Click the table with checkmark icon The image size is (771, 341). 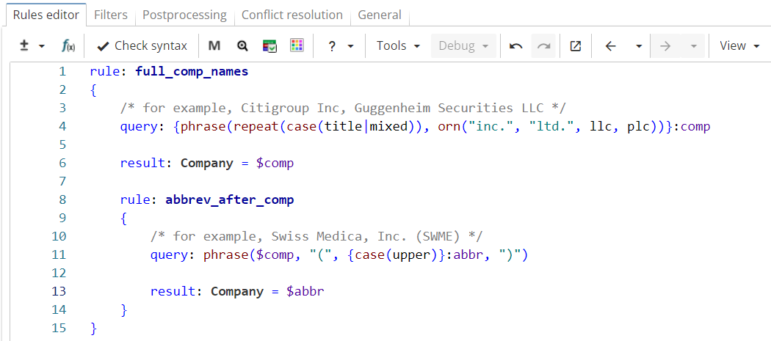[x=269, y=45]
